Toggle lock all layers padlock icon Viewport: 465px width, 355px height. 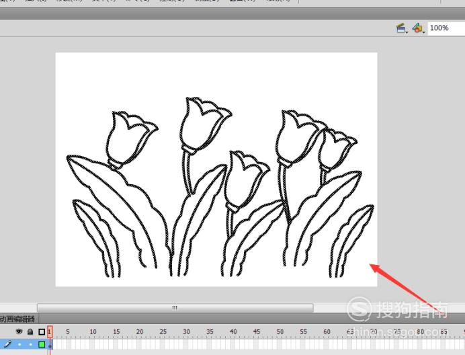(30, 331)
